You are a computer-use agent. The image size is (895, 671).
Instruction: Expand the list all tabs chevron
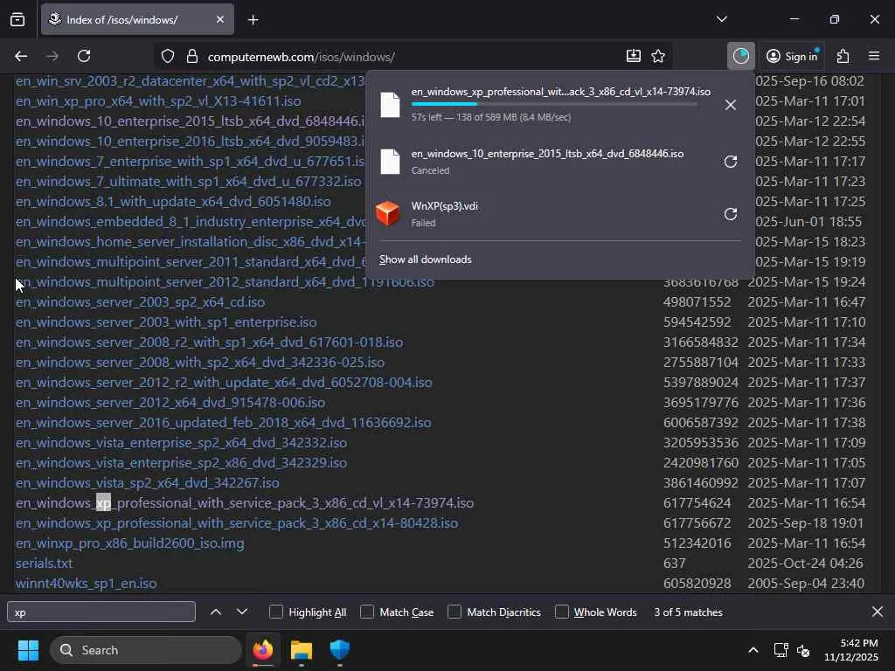721,19
